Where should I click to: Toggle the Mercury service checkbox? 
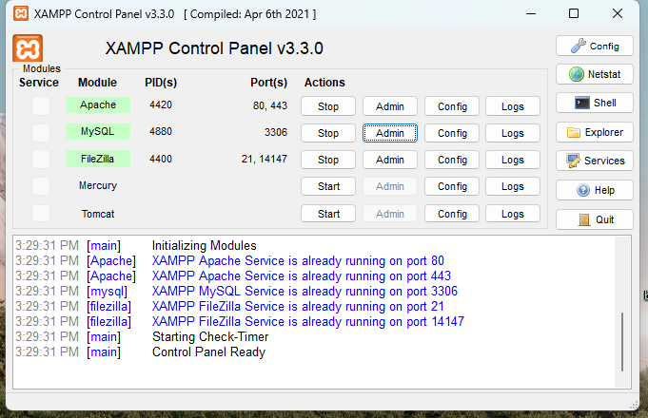pyautogui.click(x=41, y=186)
